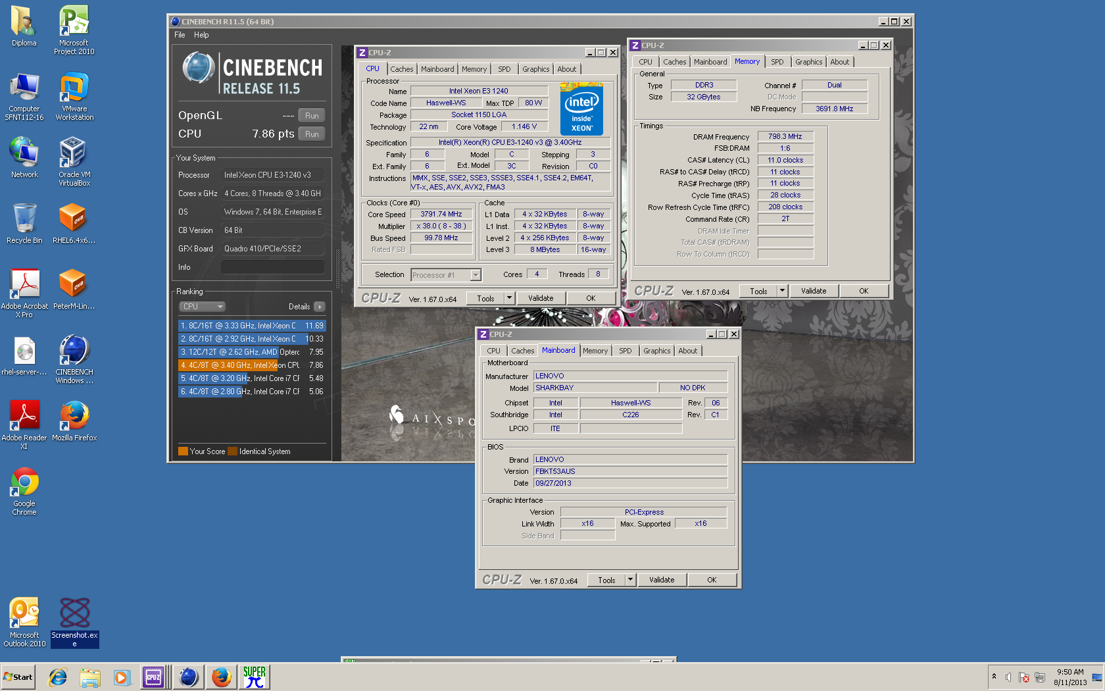Screen dimensions: 1105x691
Task: Switch to SPD tab in CPU window
Action: [x=504, y=69]
